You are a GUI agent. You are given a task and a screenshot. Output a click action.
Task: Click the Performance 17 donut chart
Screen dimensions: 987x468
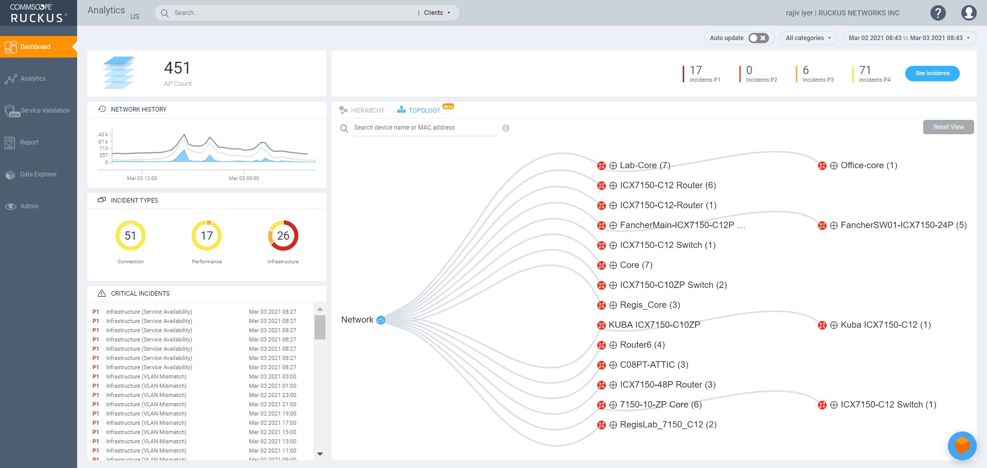tap(207, 236)
